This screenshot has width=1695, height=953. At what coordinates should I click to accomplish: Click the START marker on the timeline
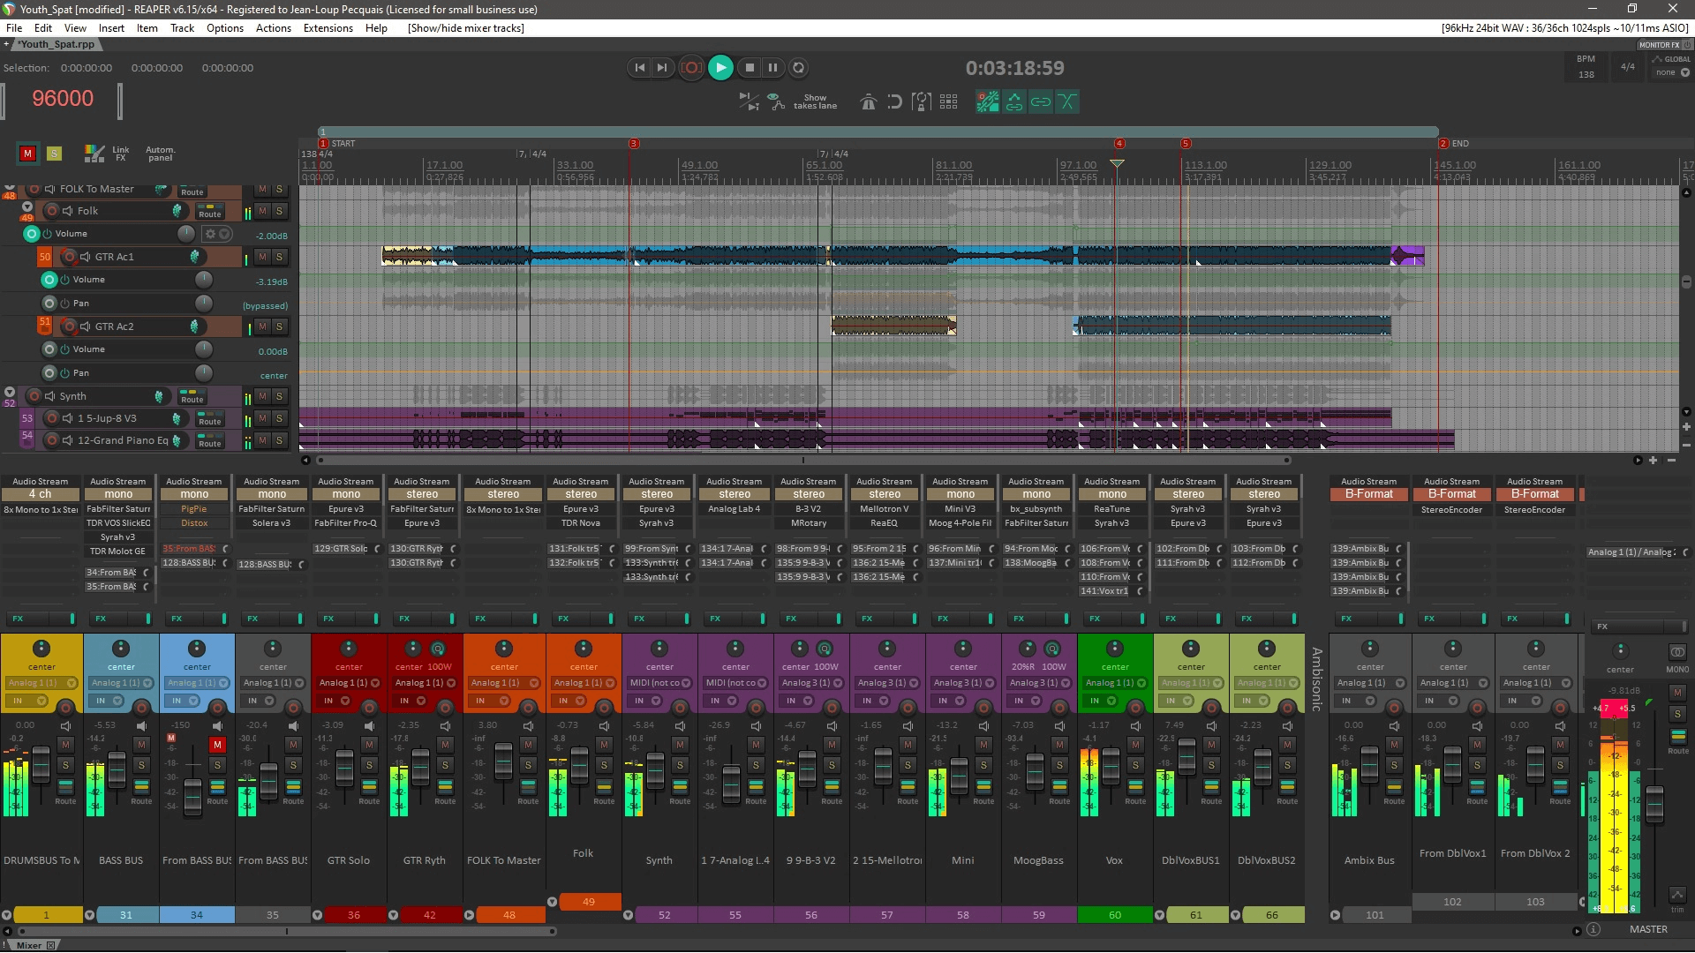pos(322,142)
